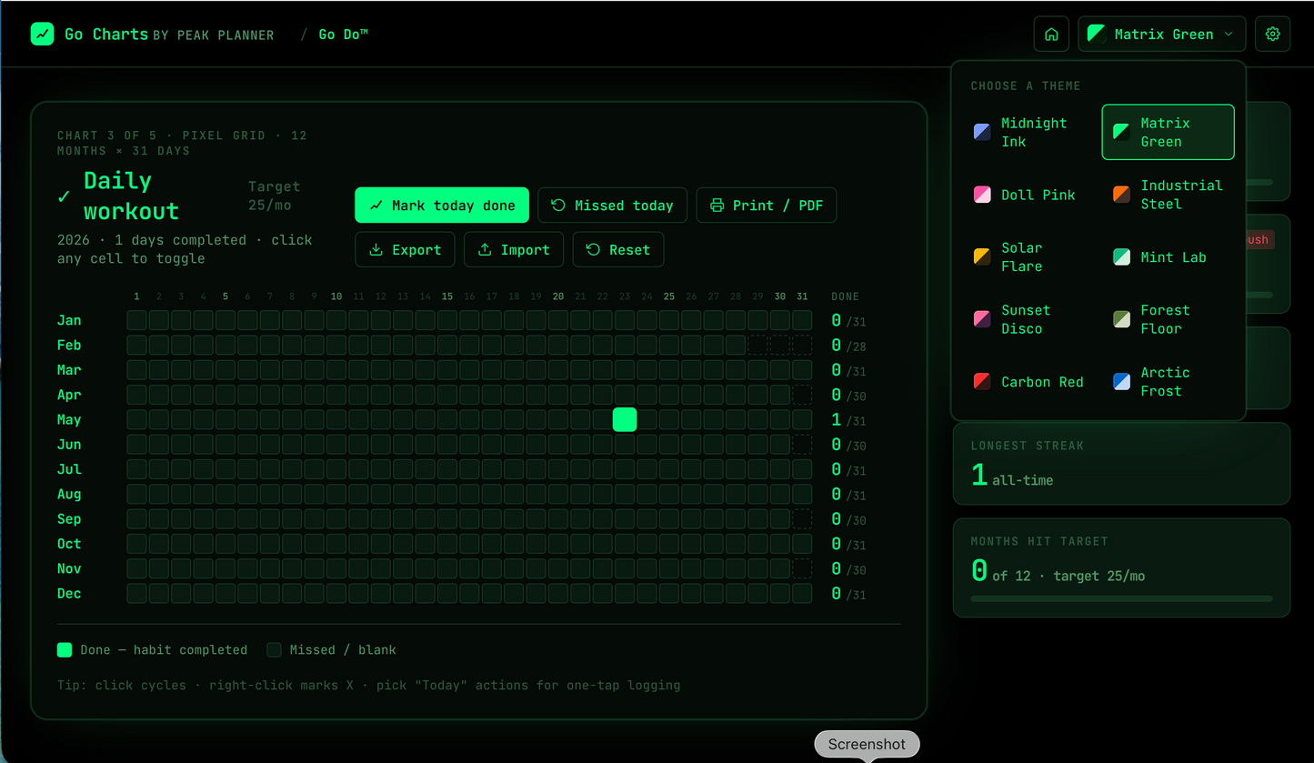Click the Carbon Red color swatch
The height and width of the screenshot is (763, 1314).
click(982, 382)
